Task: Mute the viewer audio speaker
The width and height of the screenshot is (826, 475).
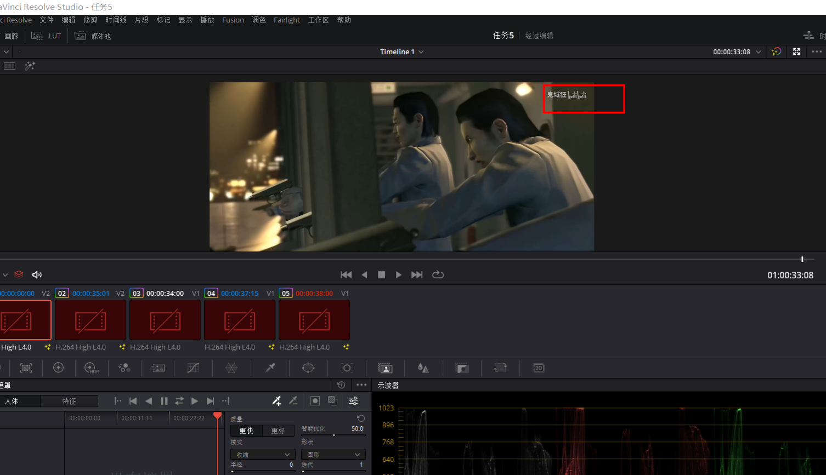Action: [x=37, y=274]
